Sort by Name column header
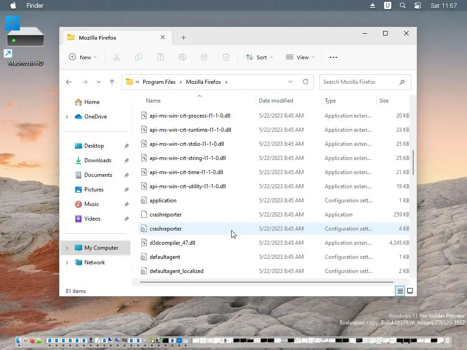Image resolution: width=467 pixels, height=350 pixels. click(x=153, y=101)
